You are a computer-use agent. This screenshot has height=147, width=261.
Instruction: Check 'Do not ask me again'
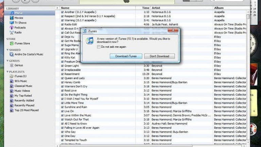(x=99, y=47)
